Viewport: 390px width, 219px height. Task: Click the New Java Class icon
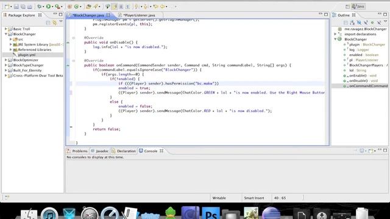coord(76,7)
